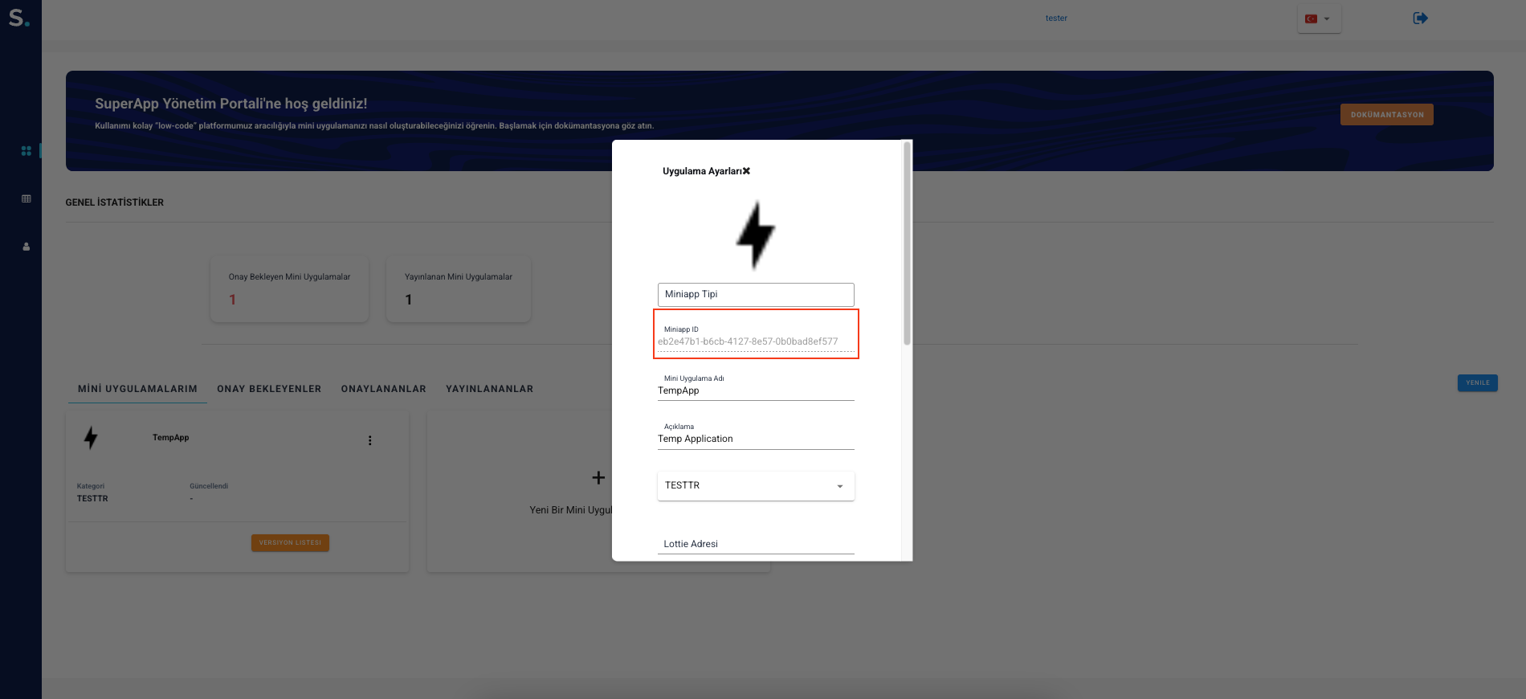Switch to the ONAY BEKLEYENLER tab
The height and width of the screenshot is (699, 1526).
[x=269, y=389]
